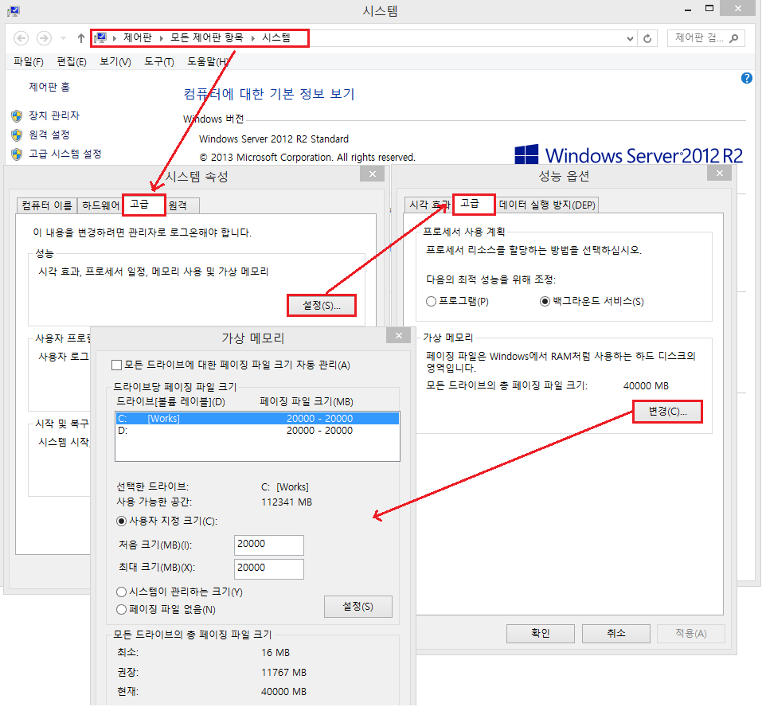The width and height of the screenshot is (762, 707).
Task: Select the 고급 tab in 성능 옵션
Action: point(474,204)
